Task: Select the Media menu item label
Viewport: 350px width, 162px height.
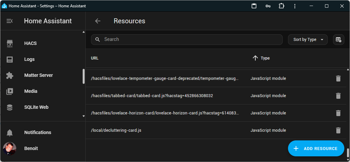Action: [x=31, y=91]
